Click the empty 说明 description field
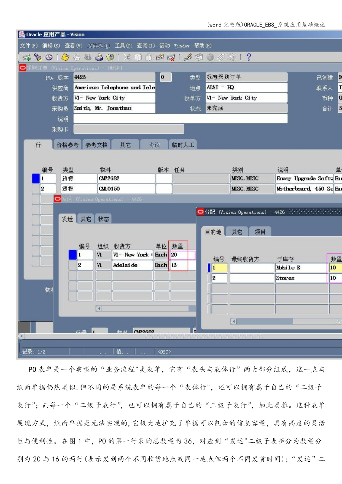 pyautogui.click(x=181, y=119)
